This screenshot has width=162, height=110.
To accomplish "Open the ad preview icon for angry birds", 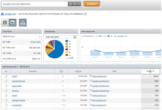I will coord(6,86).
